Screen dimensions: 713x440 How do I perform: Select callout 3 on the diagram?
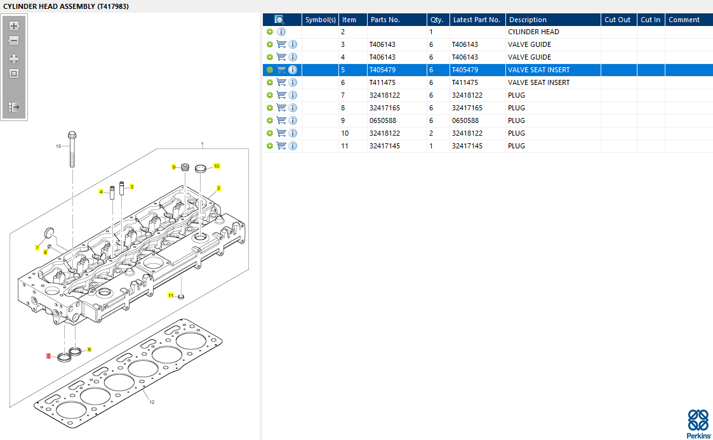click(x=132, y=186)
